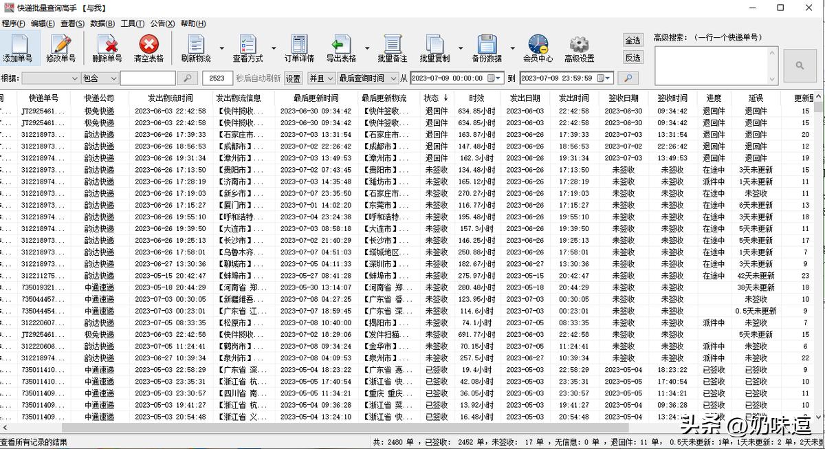
Task: Open 订单详情 order details
Action: tap(298, 47)
